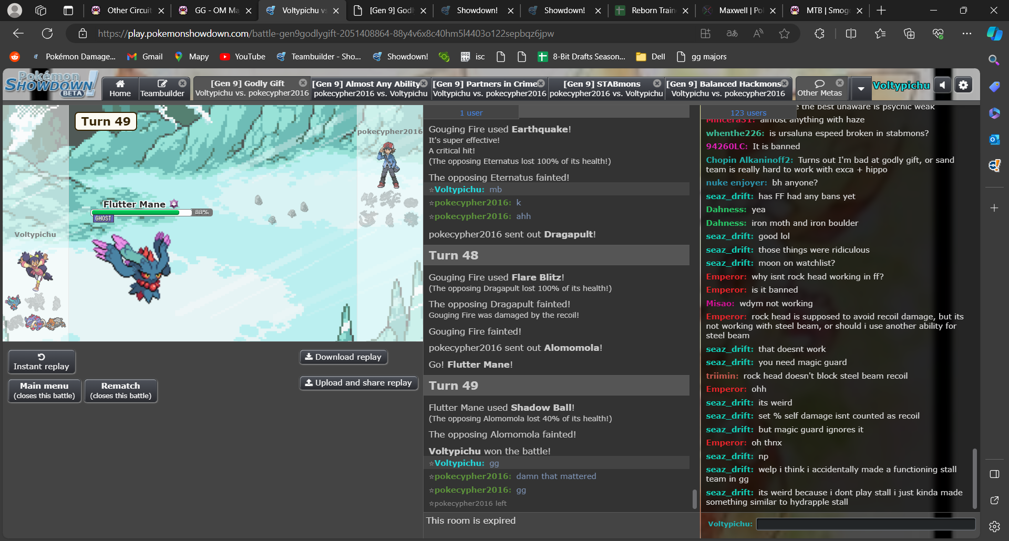Screen dimensions: 1009x541
Task: Click Flutter Mane health bar
Action: click(x=152, y=212)
